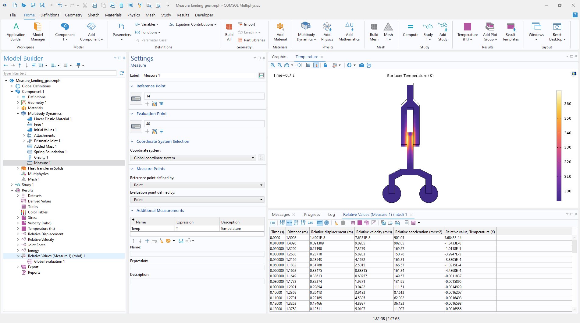Open the Physics ribbon tab
Viewport: 580px width, 323px height.
pos(133,15)
